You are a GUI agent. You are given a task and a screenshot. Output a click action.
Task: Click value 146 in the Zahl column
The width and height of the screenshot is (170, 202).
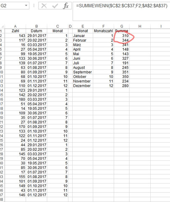pyautogui.click(x=15, y=195)
